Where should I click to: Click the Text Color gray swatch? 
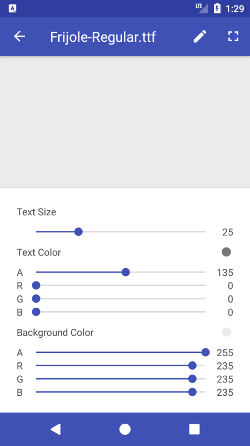coord(226,252)
